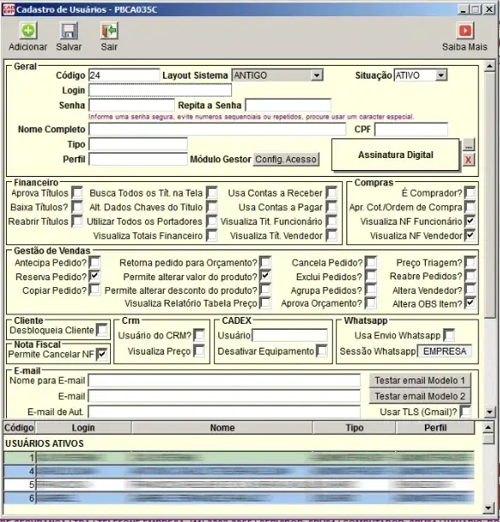Click the Tipo field
500x522 pixels.
pos(138,144)
